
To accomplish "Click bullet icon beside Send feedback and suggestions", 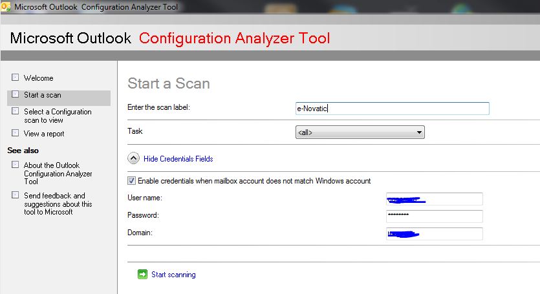I will (x=15, y=195).
